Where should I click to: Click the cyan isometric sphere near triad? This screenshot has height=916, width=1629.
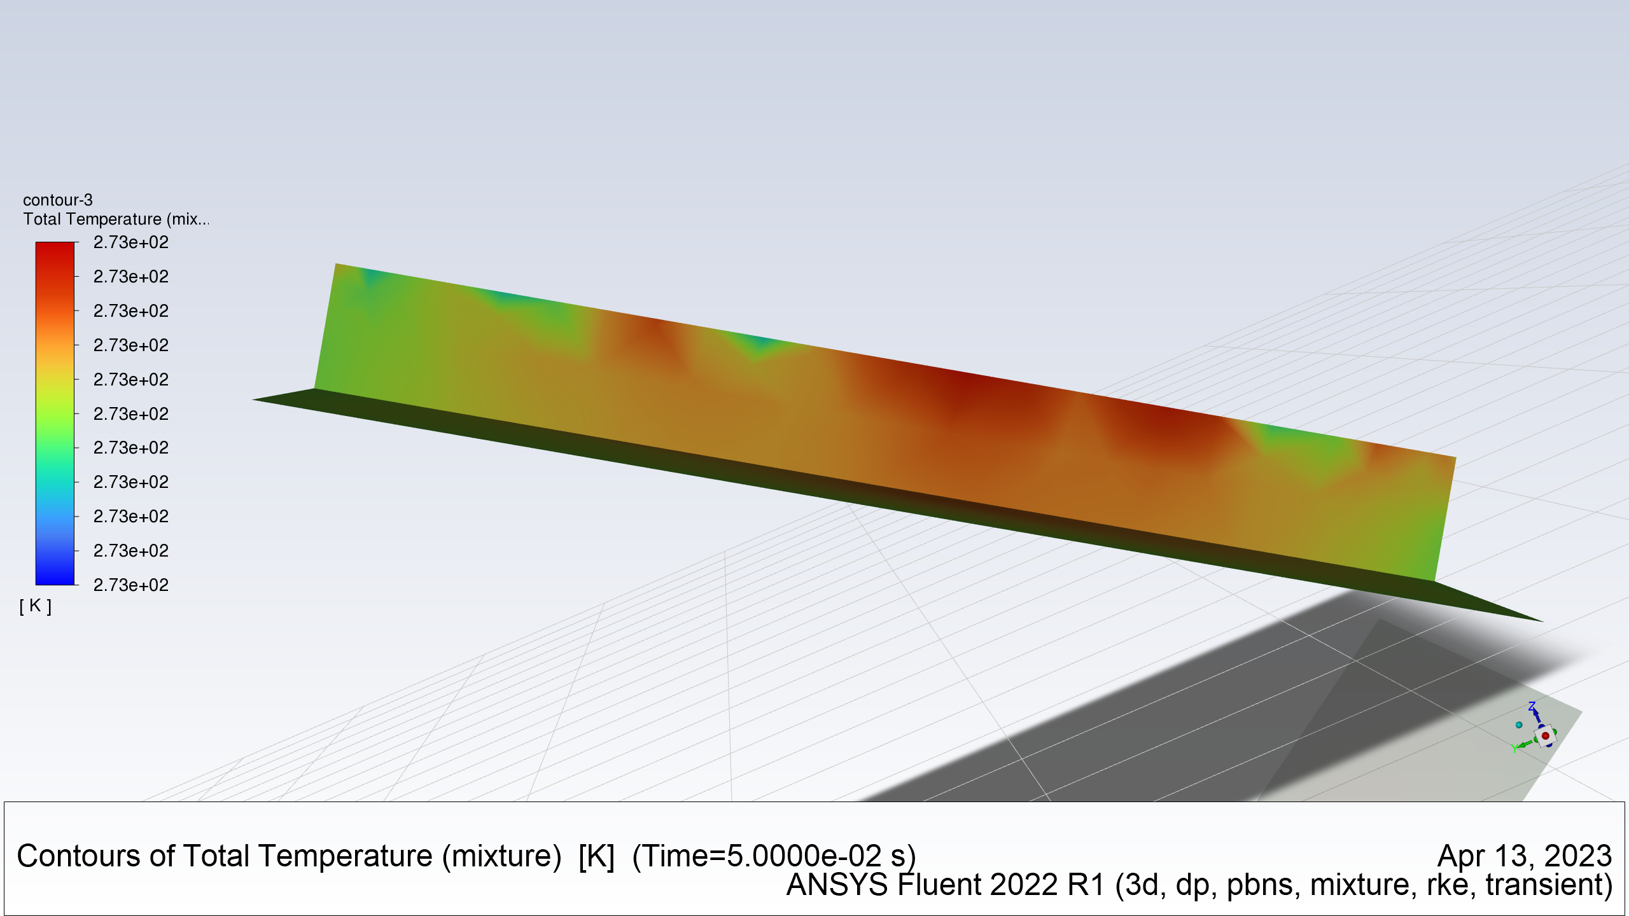pyautogui.click(x=1519, y=725)
